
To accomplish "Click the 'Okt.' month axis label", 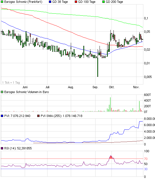I will 112,87.
